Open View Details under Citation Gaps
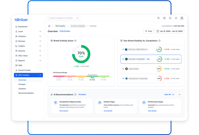This screenshot has width=199, height=135. [x=108, y=111]
